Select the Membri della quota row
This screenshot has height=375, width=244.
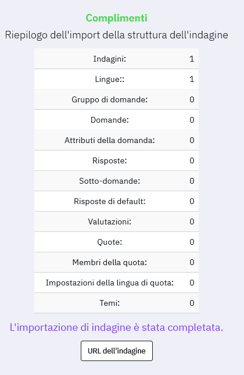click(x=117, y=262)
